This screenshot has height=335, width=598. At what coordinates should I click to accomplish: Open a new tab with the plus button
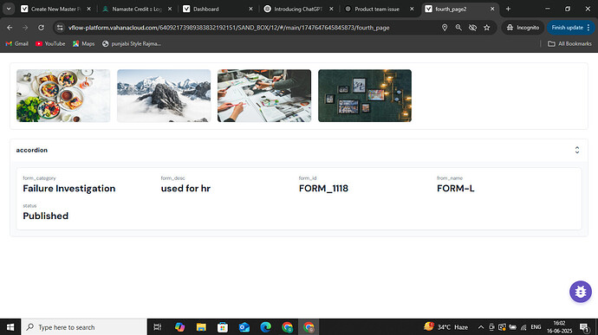point(508,9)
